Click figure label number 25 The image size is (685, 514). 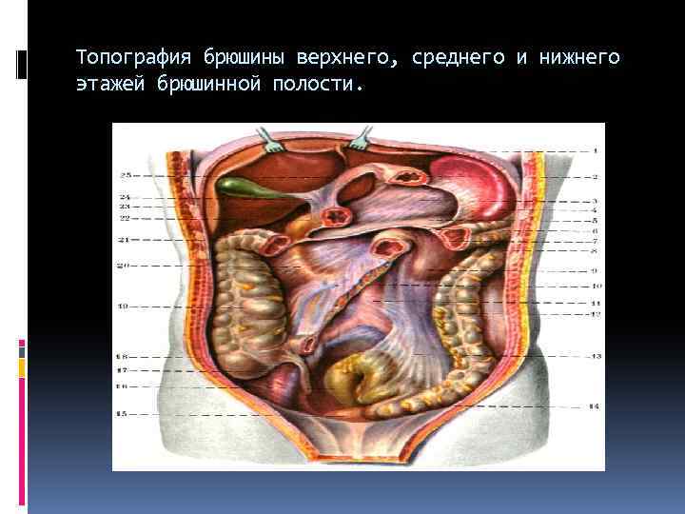(x=126, y=176)
